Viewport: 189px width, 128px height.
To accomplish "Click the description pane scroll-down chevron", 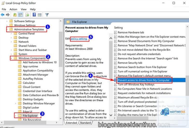I will [111, 115].
